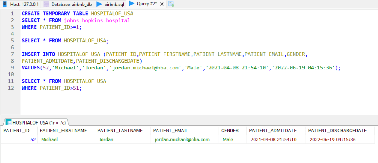The height and width of the screenshot is (163, 378).
Task: Click 'SELECT * FROM HOSPITALOF_USA' on line 11
Action: click(64, 81)
